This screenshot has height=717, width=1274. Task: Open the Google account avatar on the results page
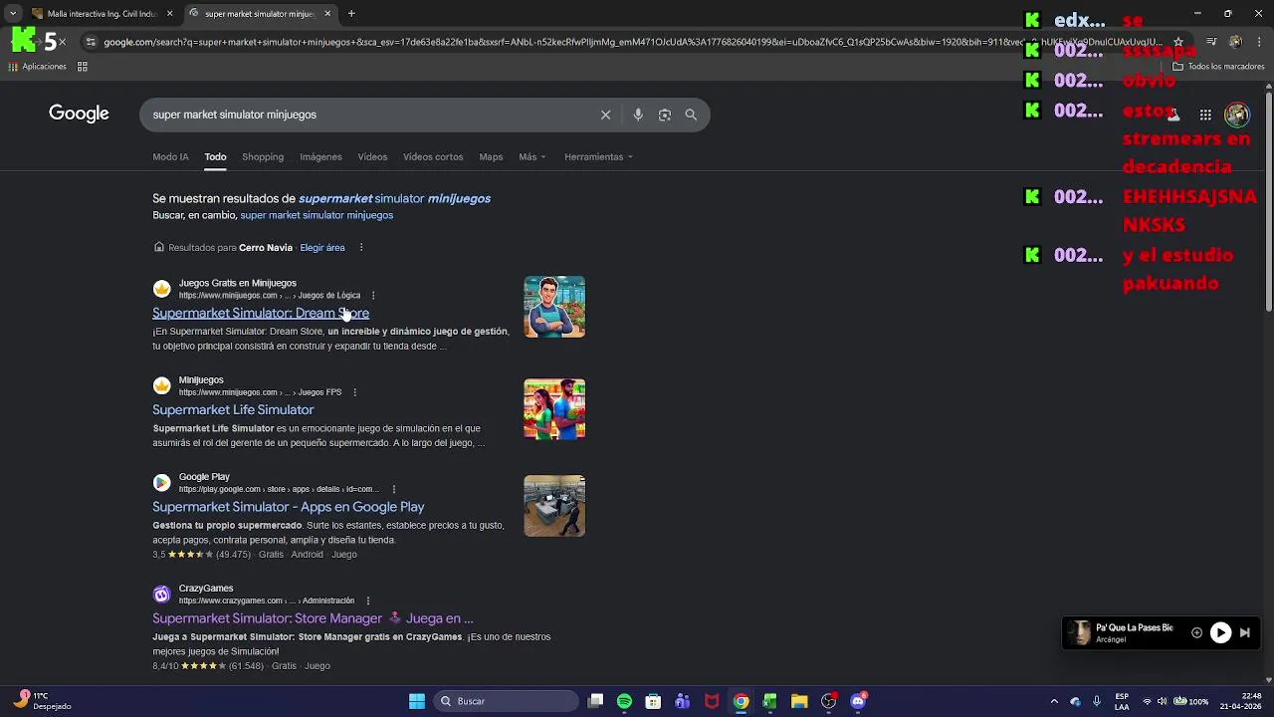point(1237,115)
